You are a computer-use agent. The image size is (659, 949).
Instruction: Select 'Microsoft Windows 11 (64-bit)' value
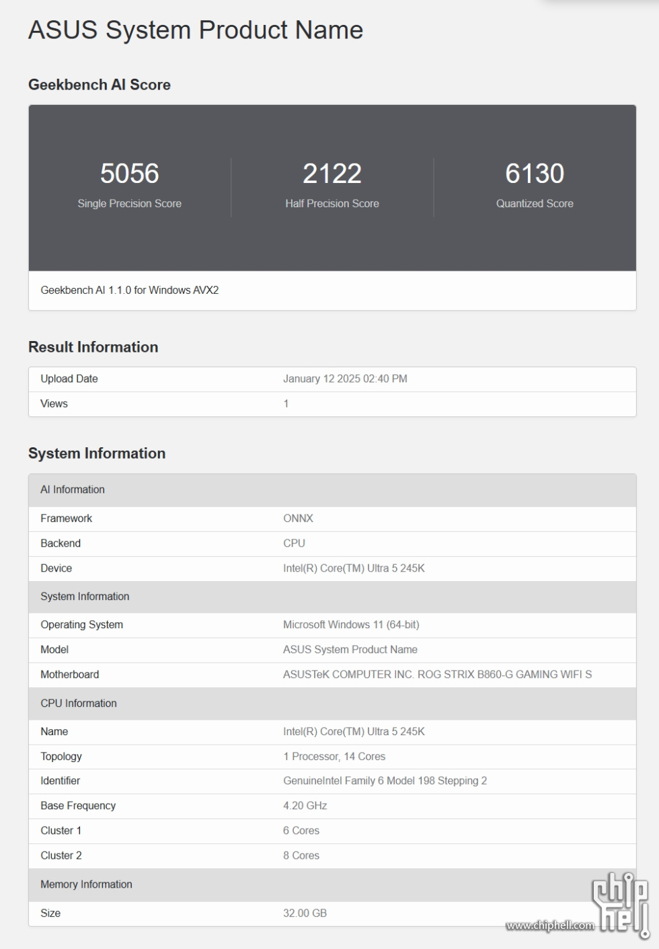pyautogui.click(x=351, y=625)
